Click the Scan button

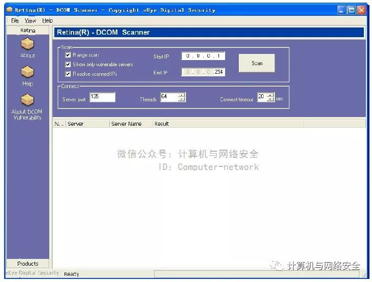point(257,63)
